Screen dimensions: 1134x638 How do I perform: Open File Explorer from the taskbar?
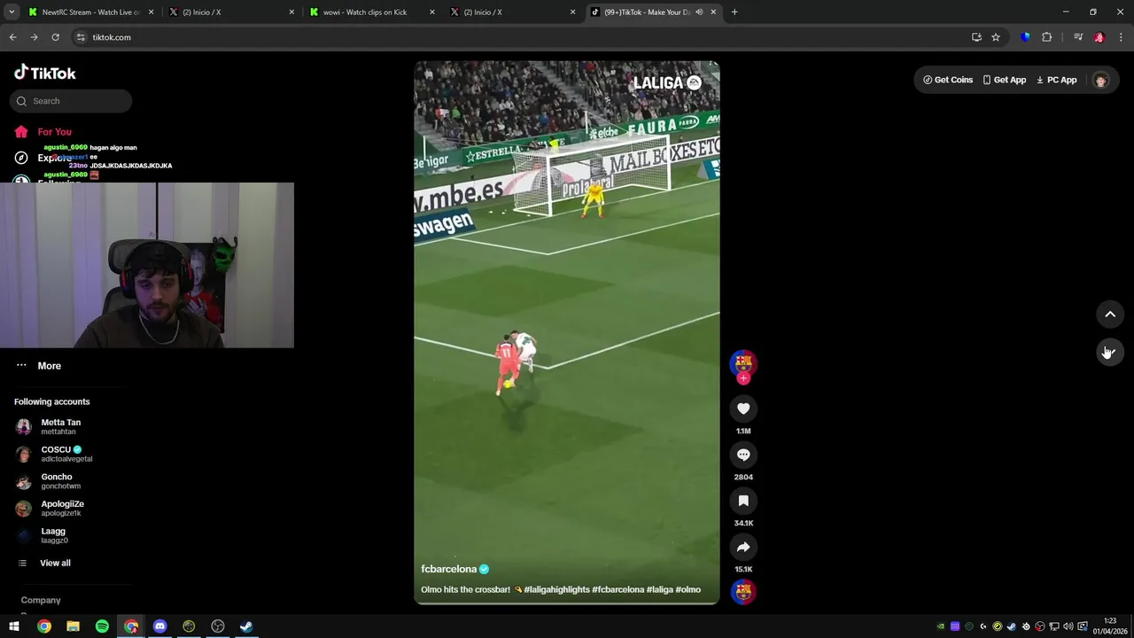[x=73, y=626]
